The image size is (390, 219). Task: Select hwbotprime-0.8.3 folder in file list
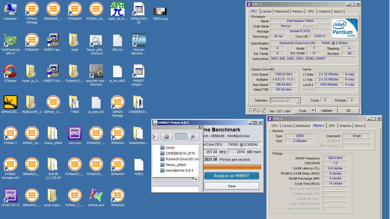point(177,170)
